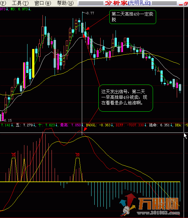Select the 这天发出信号 annotation note
188x218 pixels.
[126, 98]
